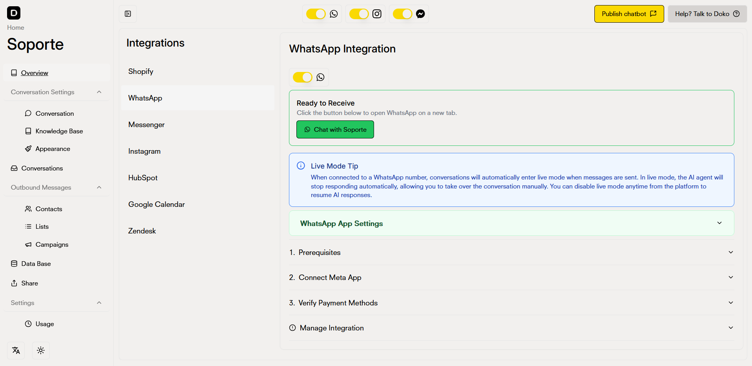Open the Conversations page
This screenshot has width=752, height=366.
pos(42,168)
